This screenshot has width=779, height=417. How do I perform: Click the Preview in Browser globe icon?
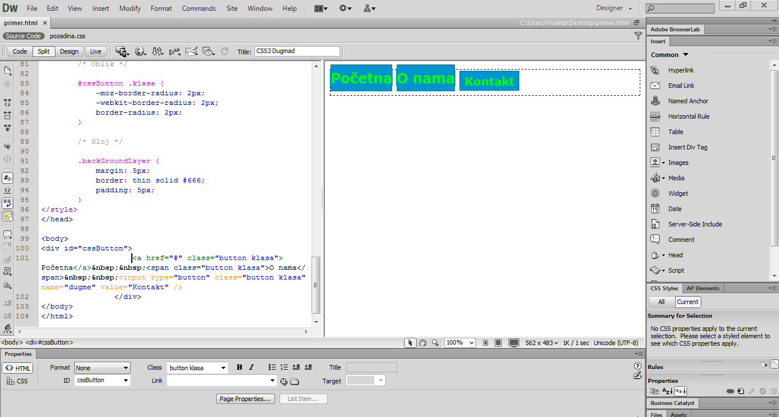click(x=140, y=51)
